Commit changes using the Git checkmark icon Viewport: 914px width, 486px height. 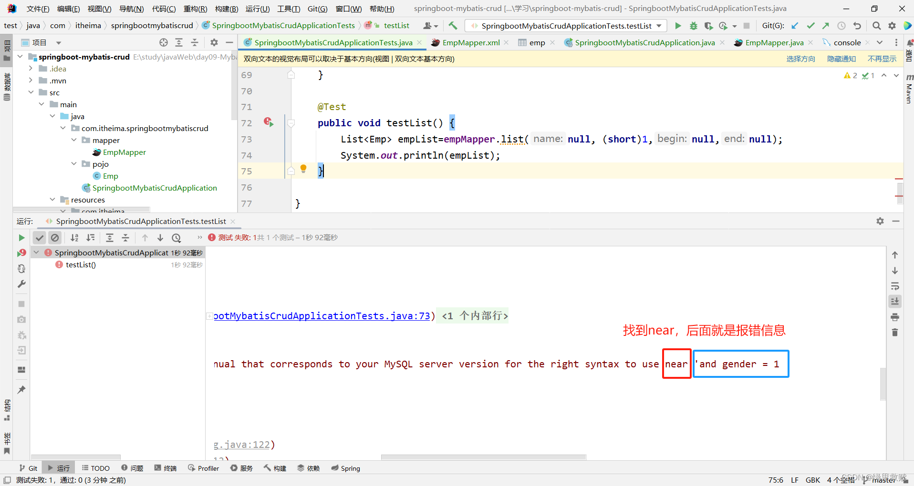click(811, 26)
